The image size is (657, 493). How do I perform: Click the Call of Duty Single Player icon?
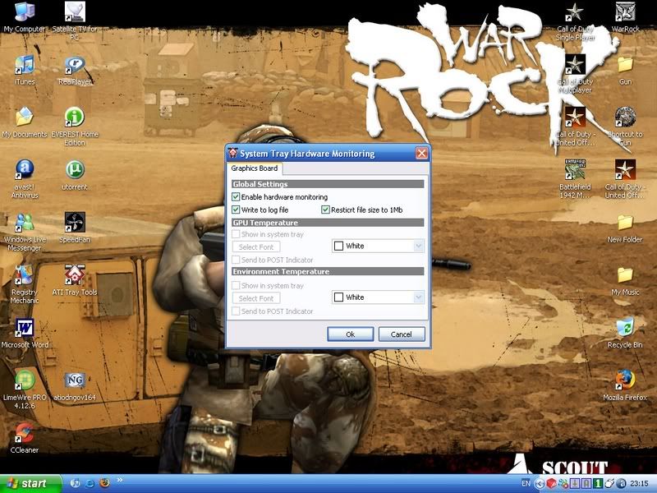(575, 21)
